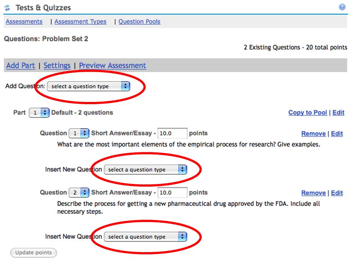This screenshot has width=354, height=265.
Task: Open the Assessments link
Action: click(24, 21)
